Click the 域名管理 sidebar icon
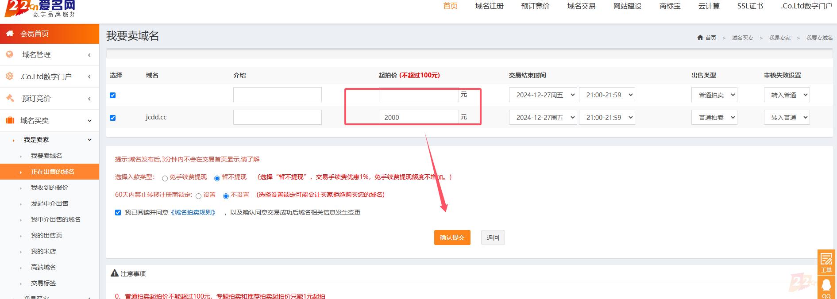The width and height of the screenshot is (837, 299). [x=10, y=54]
